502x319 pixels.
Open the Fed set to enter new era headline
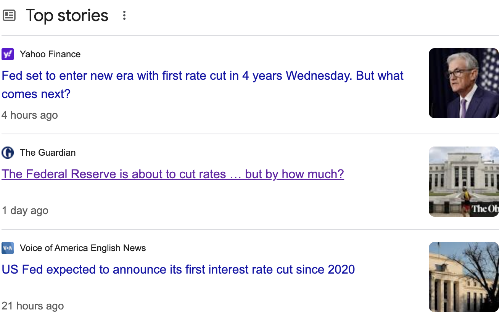tap(203, 85)
